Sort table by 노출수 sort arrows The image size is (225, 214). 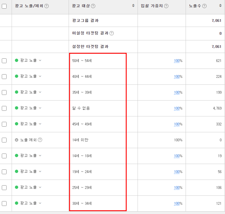(x=221, y=6)
